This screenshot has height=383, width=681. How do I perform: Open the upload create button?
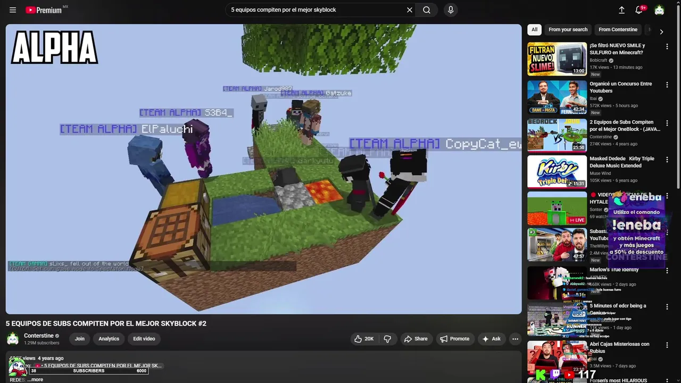tap(621, 10)
